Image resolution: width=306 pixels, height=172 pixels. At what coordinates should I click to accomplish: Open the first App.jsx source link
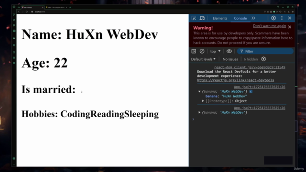[x=259, y=87]
